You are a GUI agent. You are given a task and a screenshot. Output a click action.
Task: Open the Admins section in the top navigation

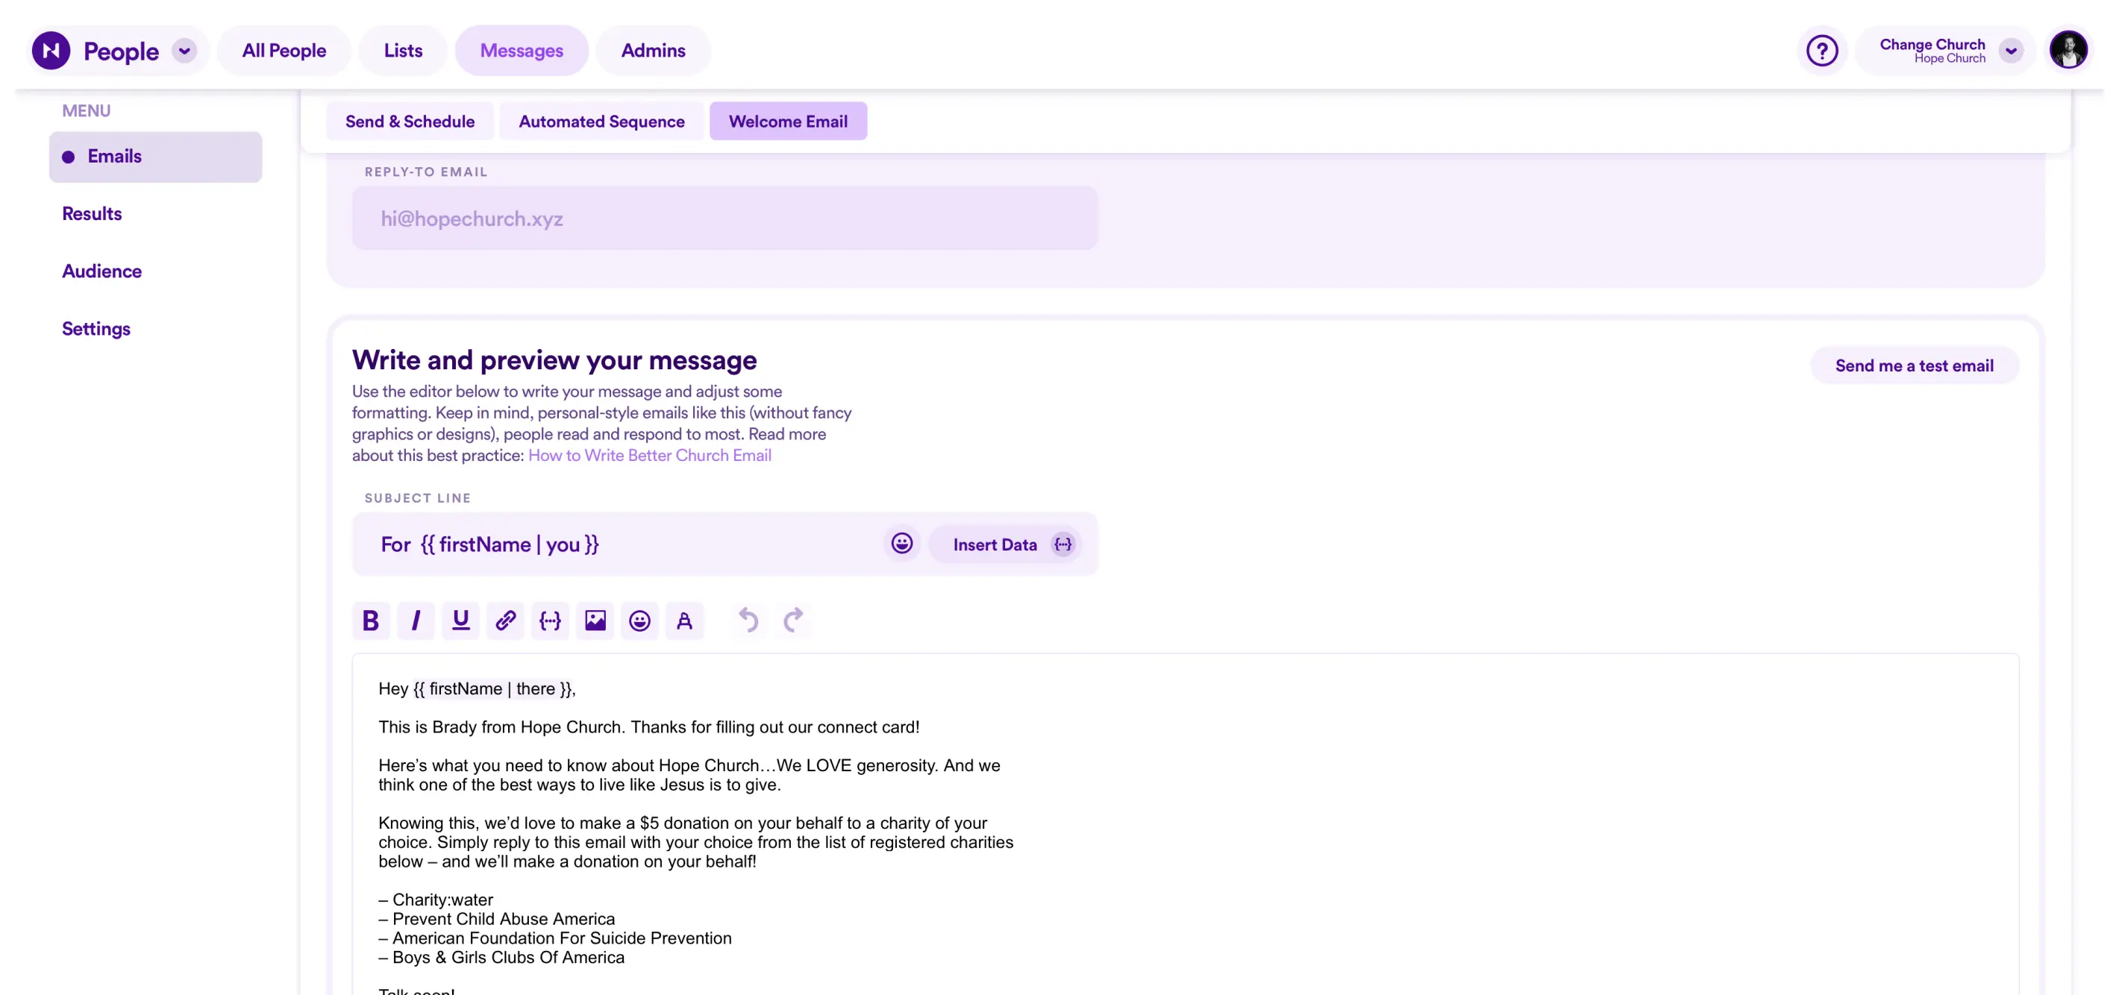[653, 50]
